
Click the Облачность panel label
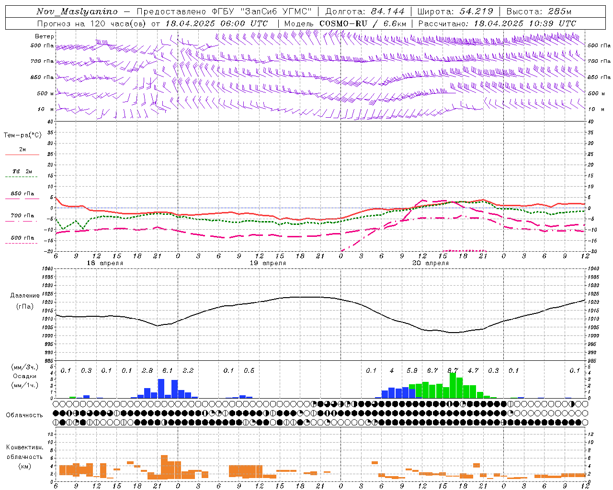pos(24,415)
